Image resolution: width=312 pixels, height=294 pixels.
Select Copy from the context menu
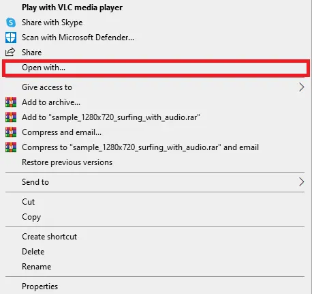[31, 217]
